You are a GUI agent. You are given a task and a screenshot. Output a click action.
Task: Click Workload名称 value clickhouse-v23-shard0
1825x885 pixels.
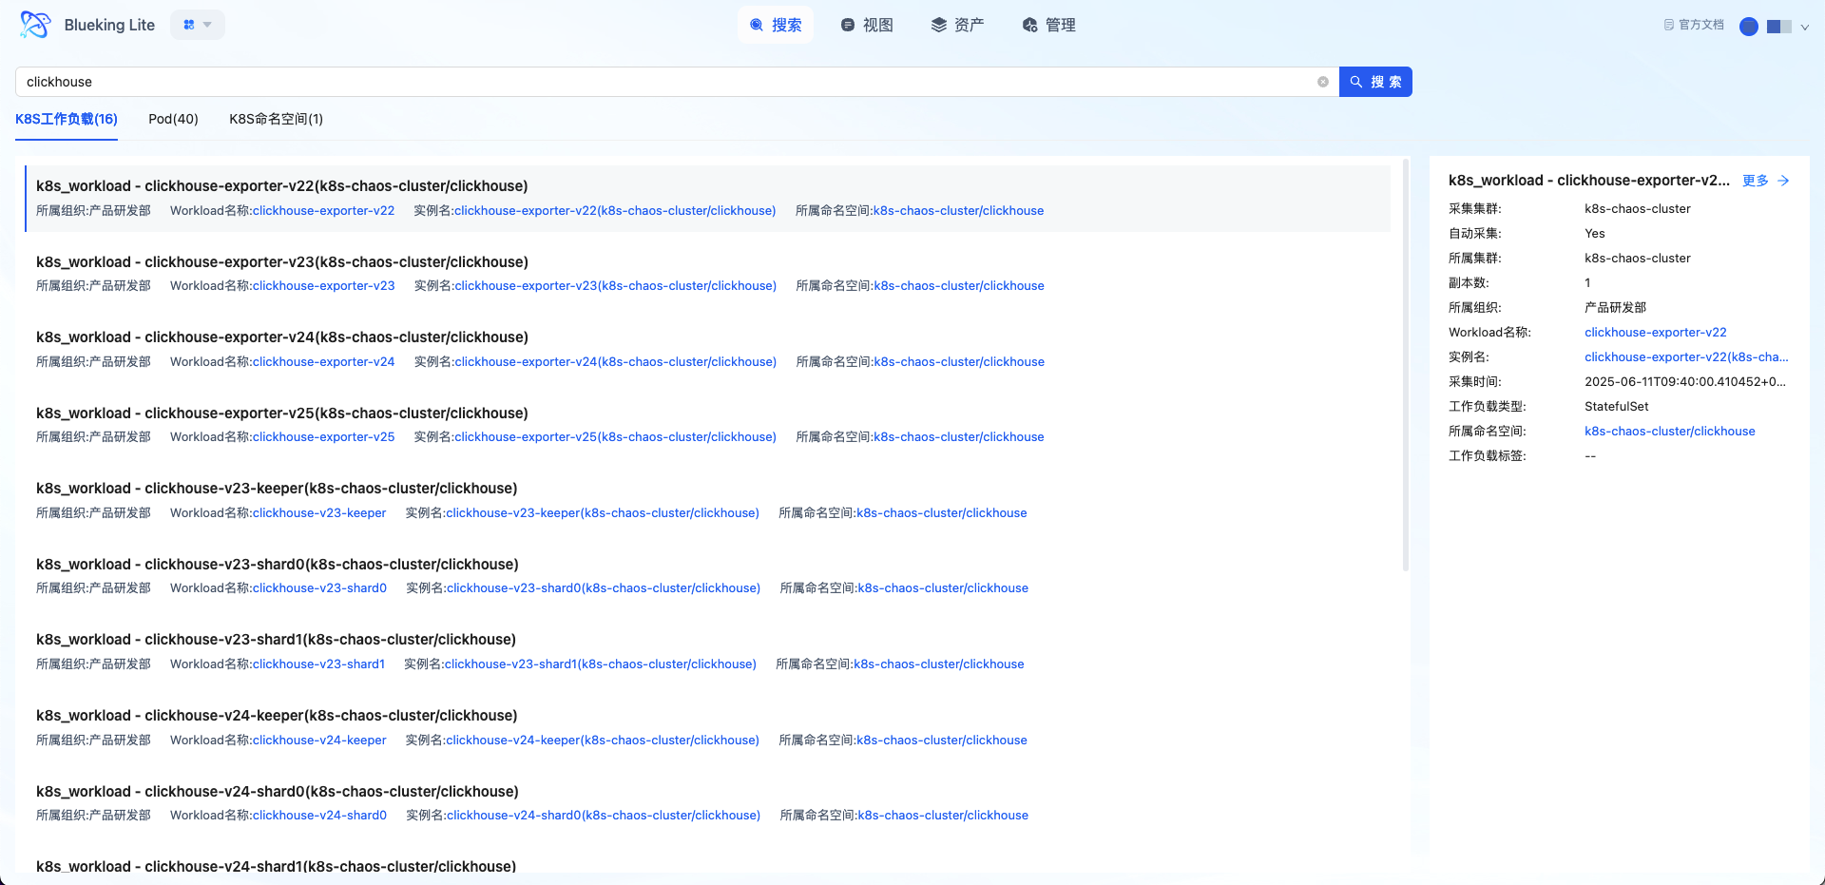pyautogui.click(x=319, y=588)
